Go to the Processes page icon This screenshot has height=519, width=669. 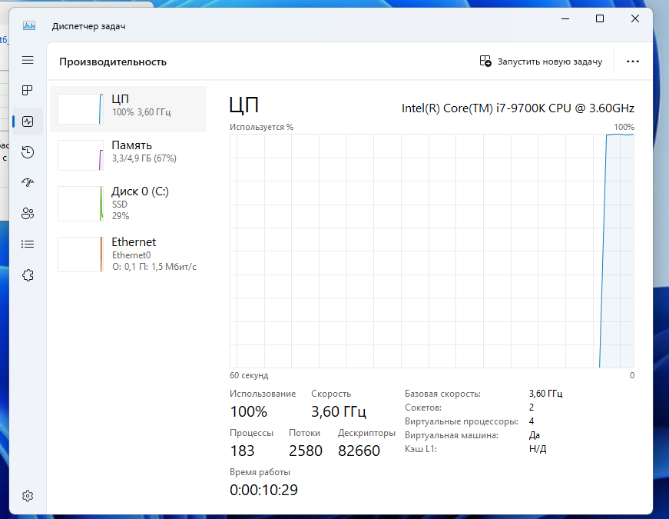(x=28, y=91)
